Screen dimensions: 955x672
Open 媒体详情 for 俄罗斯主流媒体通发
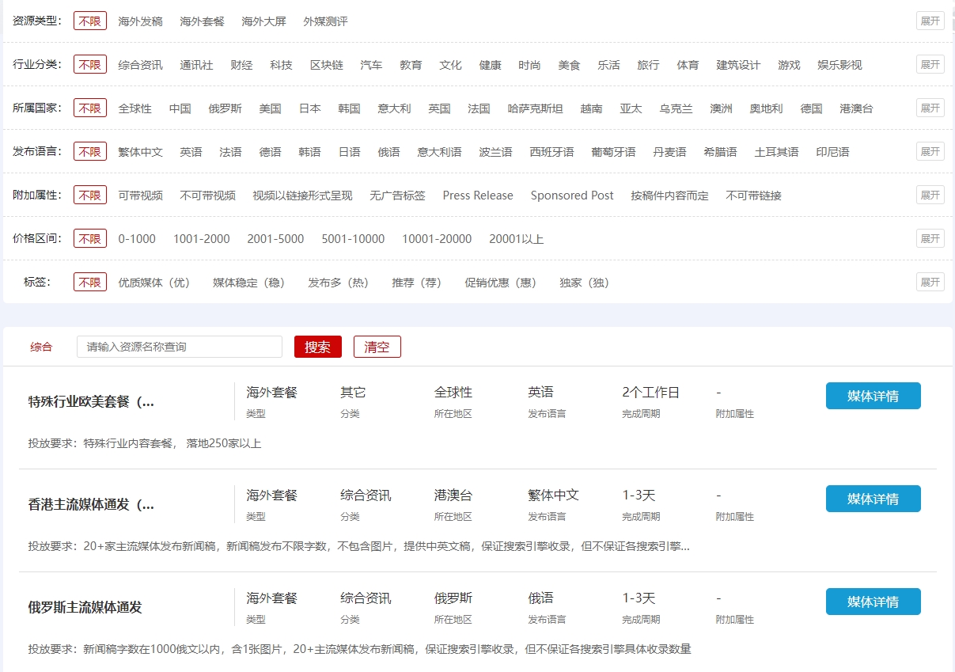(x=873, y=602)
